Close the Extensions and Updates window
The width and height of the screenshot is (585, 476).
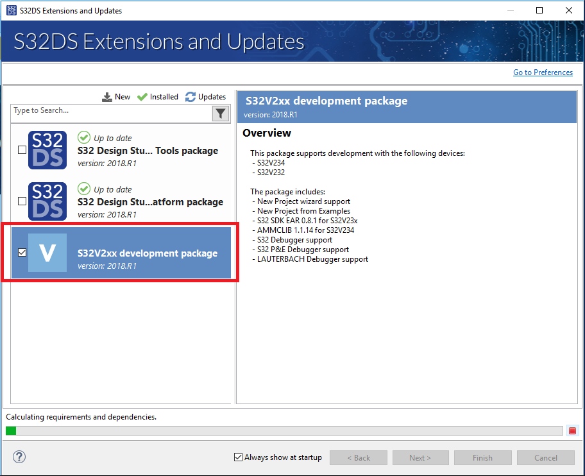[569, 10]
